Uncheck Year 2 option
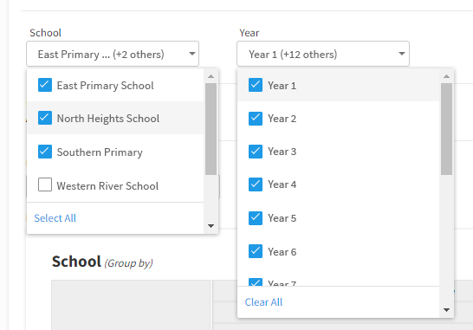 (256, 119)
